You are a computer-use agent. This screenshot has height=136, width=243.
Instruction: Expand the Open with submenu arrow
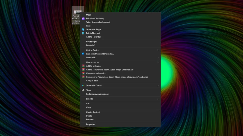(158, 58)
